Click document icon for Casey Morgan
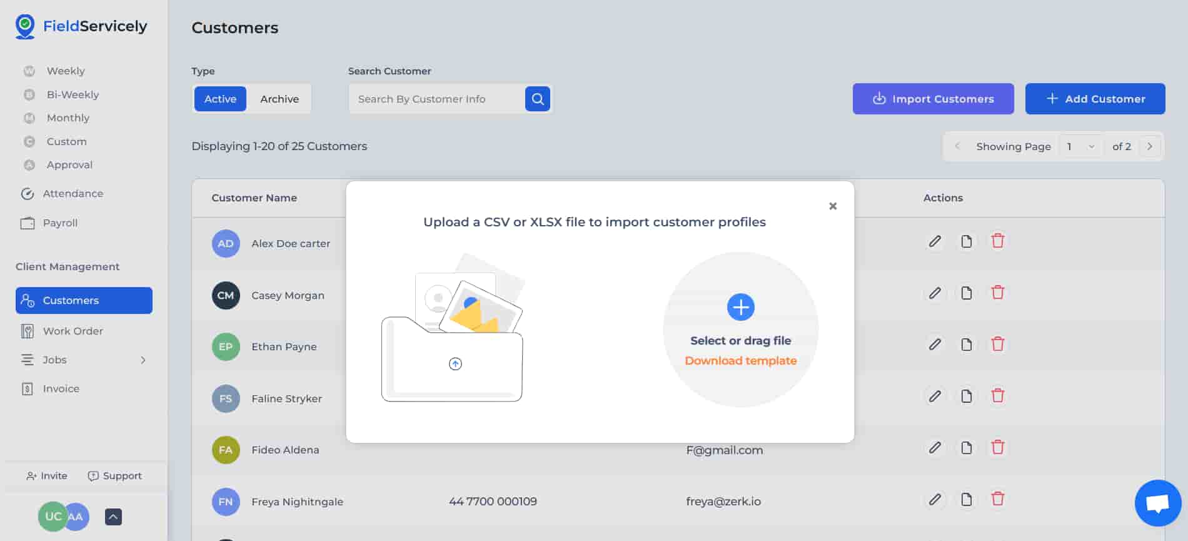 [x=966, y=293]
